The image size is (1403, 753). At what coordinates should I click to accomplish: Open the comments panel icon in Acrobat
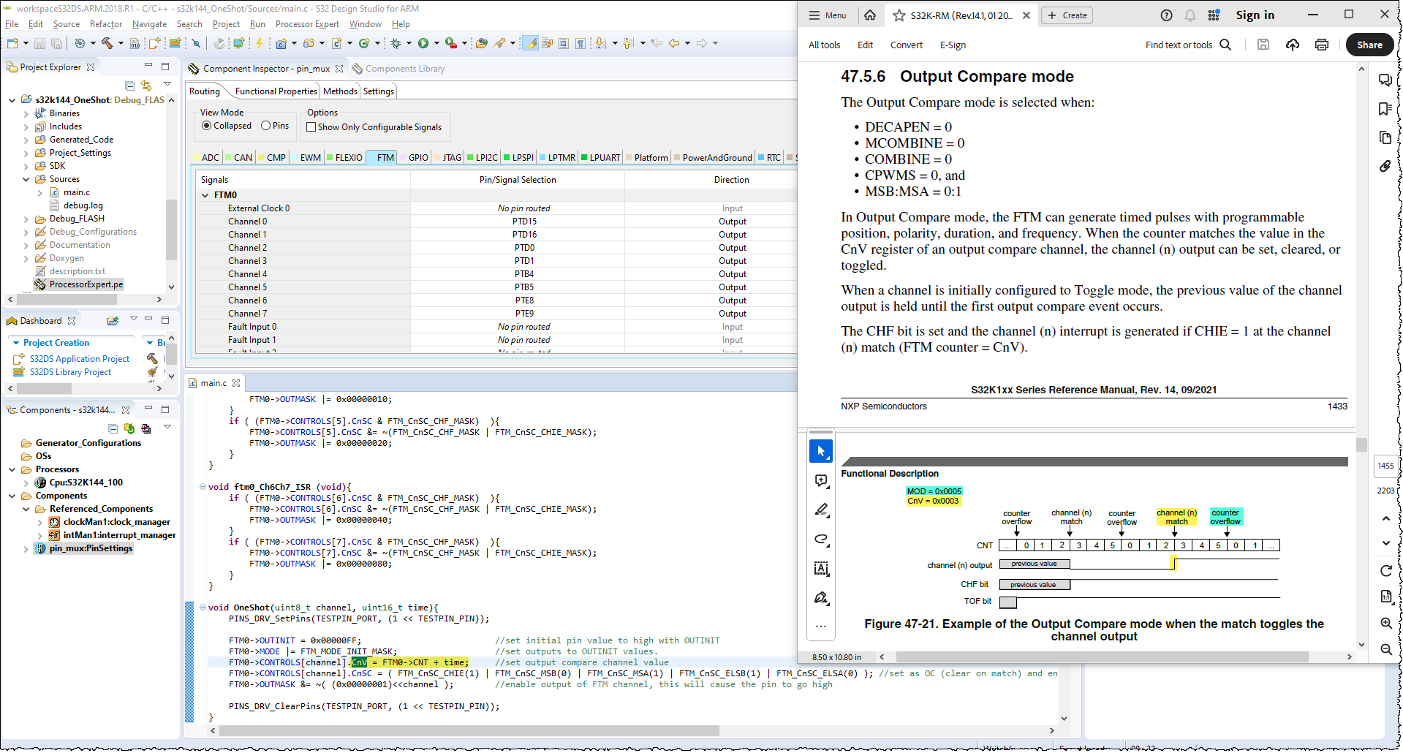tap(1385, 80)
